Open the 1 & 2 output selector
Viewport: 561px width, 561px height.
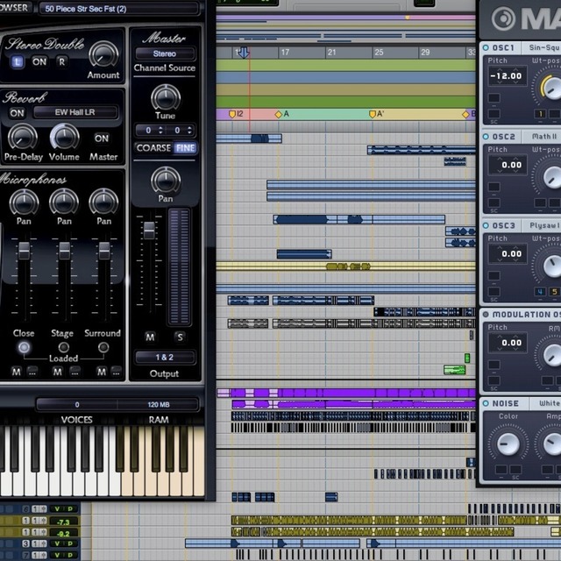coord(165,358)
